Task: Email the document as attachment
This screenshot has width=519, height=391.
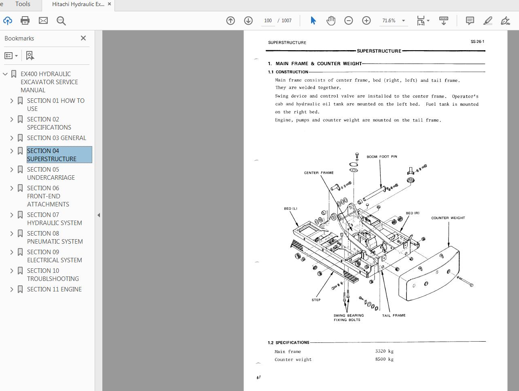Action: coord(43,20)
